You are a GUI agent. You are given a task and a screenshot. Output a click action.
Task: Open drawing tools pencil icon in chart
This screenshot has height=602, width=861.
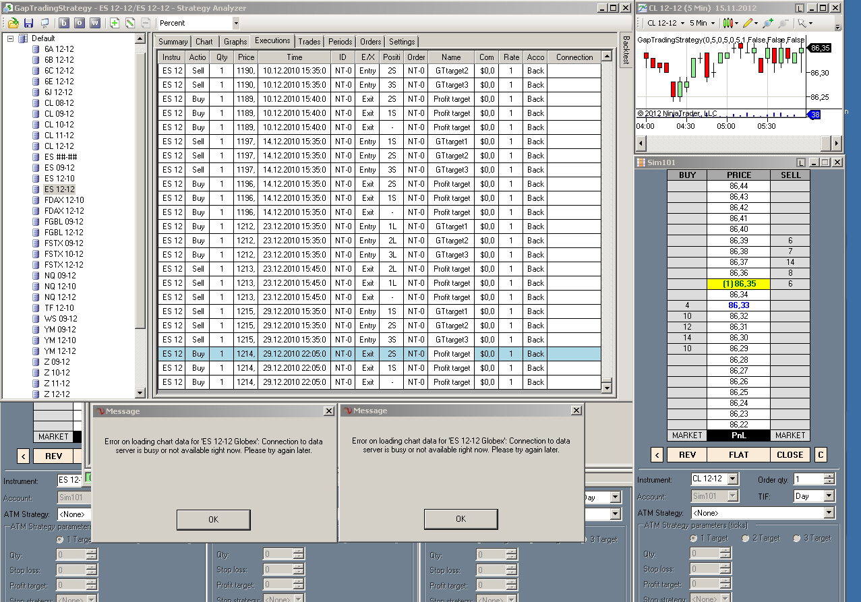tap(748, 23)
